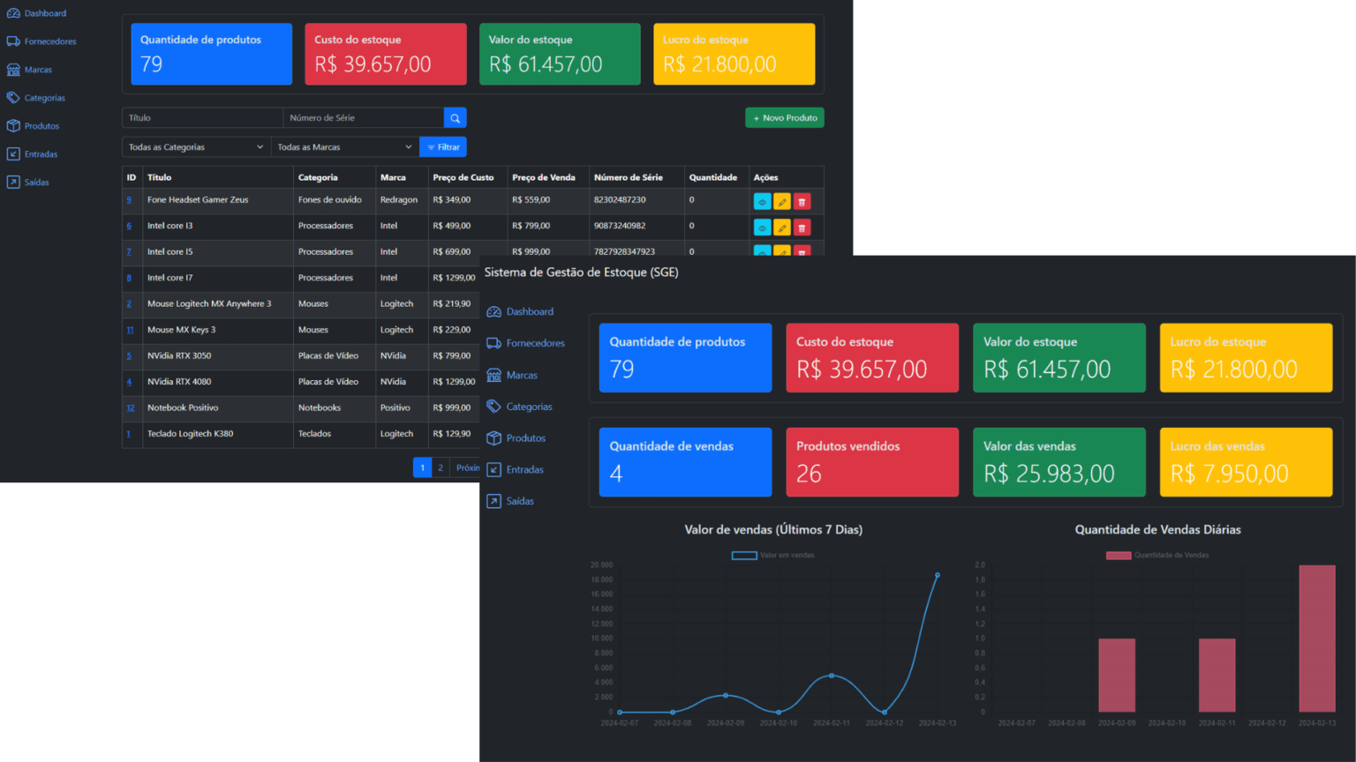Go to page 2 in pagination
Viewport: 1356px width, 762px height.
tap(441, 467)
